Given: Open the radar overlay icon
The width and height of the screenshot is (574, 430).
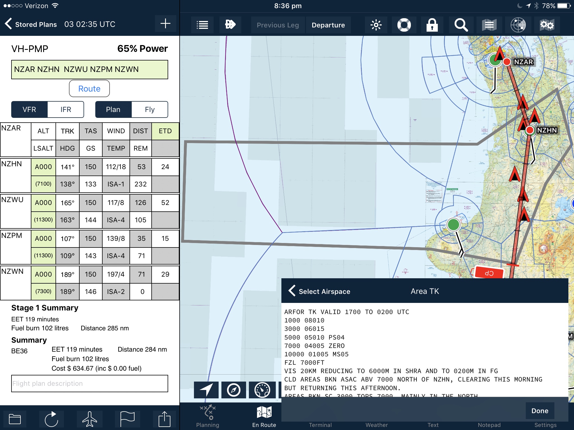Looking at the screenshot, I should pyautogui.click(x=518, y=25).
